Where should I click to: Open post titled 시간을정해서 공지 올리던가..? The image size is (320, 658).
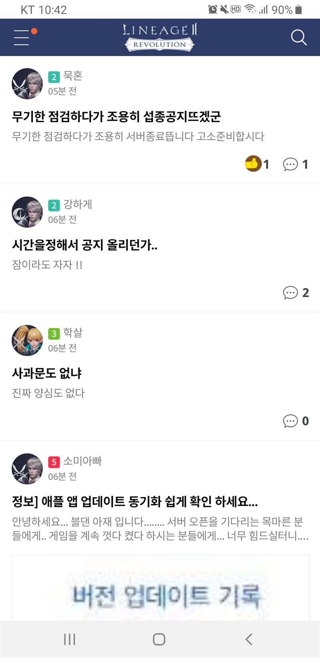click(85, 245)
